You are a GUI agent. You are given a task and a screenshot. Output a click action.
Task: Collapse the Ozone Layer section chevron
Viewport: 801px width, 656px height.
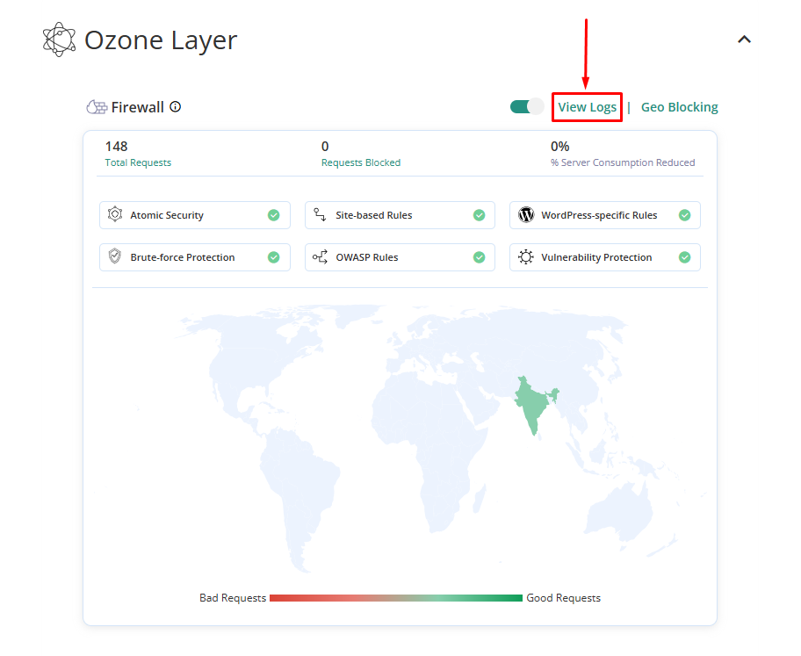pyautogui.click(x=744, y=40)
